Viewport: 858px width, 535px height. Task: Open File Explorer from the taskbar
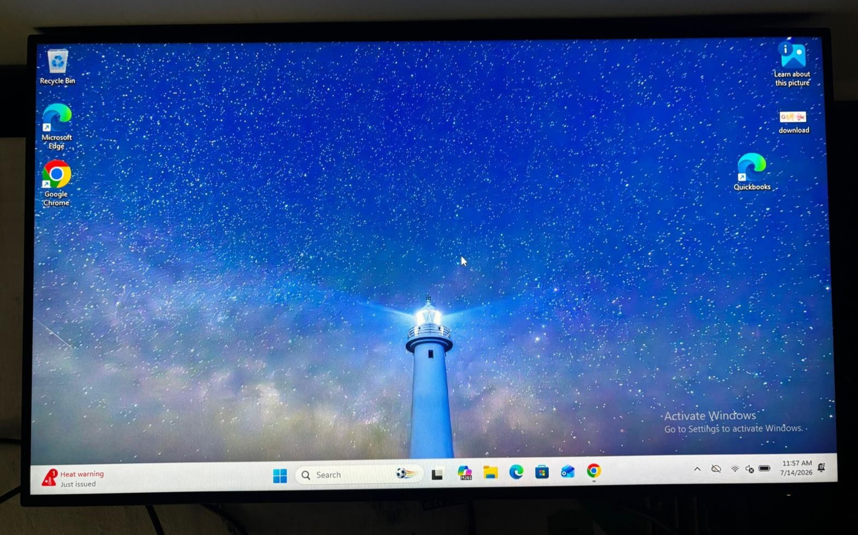tap(490, 472)
